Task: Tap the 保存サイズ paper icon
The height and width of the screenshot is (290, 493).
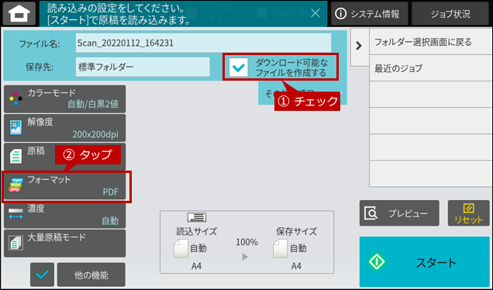Action: 280,248
